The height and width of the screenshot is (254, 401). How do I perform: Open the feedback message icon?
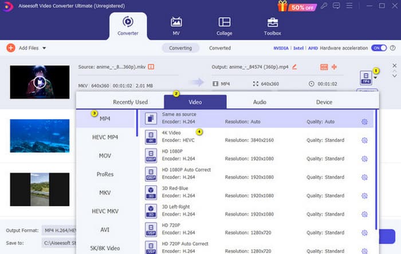pyautogui.click(x=336, y=6)
